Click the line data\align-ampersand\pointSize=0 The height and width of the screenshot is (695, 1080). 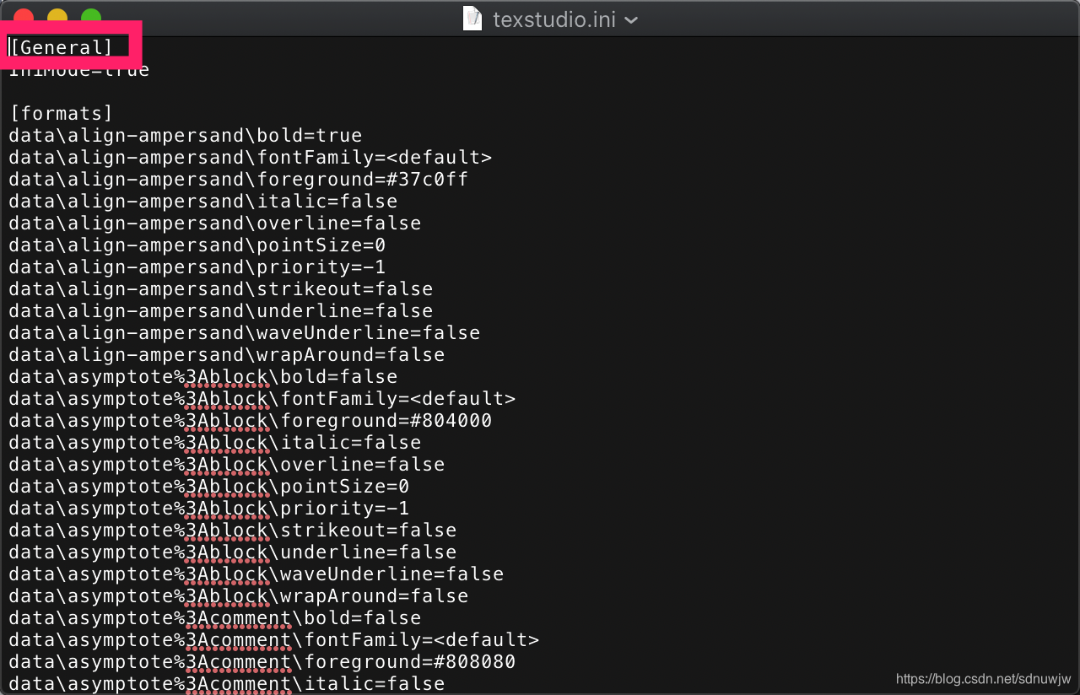click(x=197, y=245)
